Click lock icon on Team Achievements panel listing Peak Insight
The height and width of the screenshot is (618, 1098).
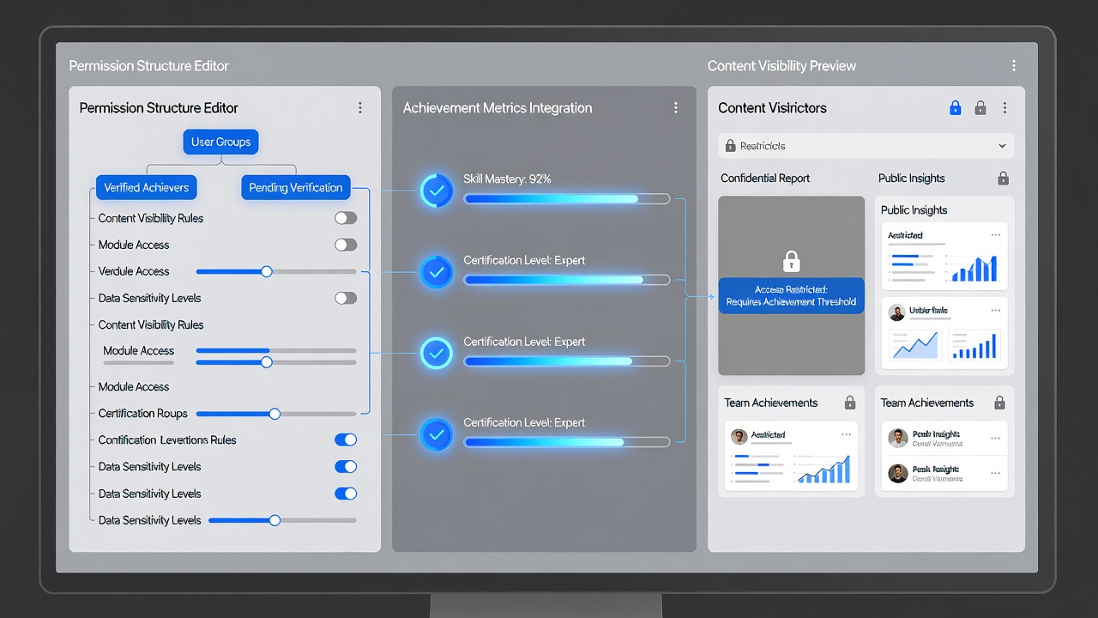click(x=999, y=403)
